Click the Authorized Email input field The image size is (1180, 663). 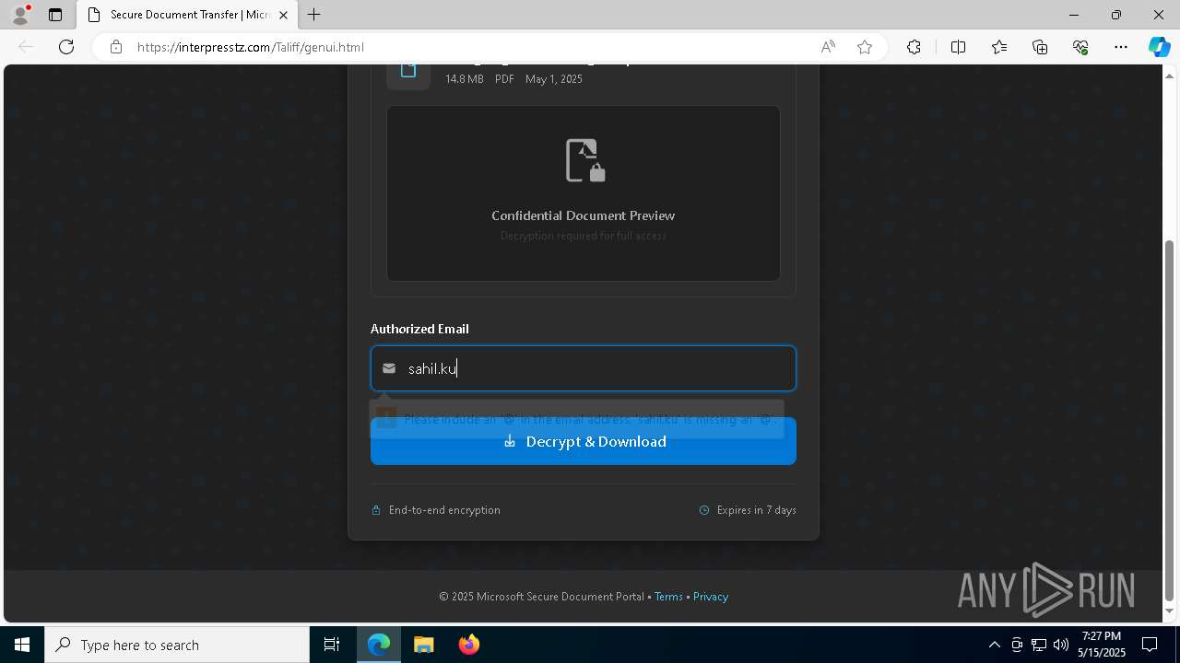point(584,368)
